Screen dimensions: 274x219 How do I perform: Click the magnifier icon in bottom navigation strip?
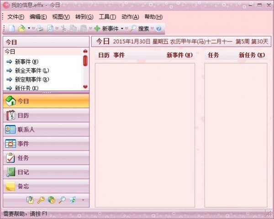pos(62,200)
